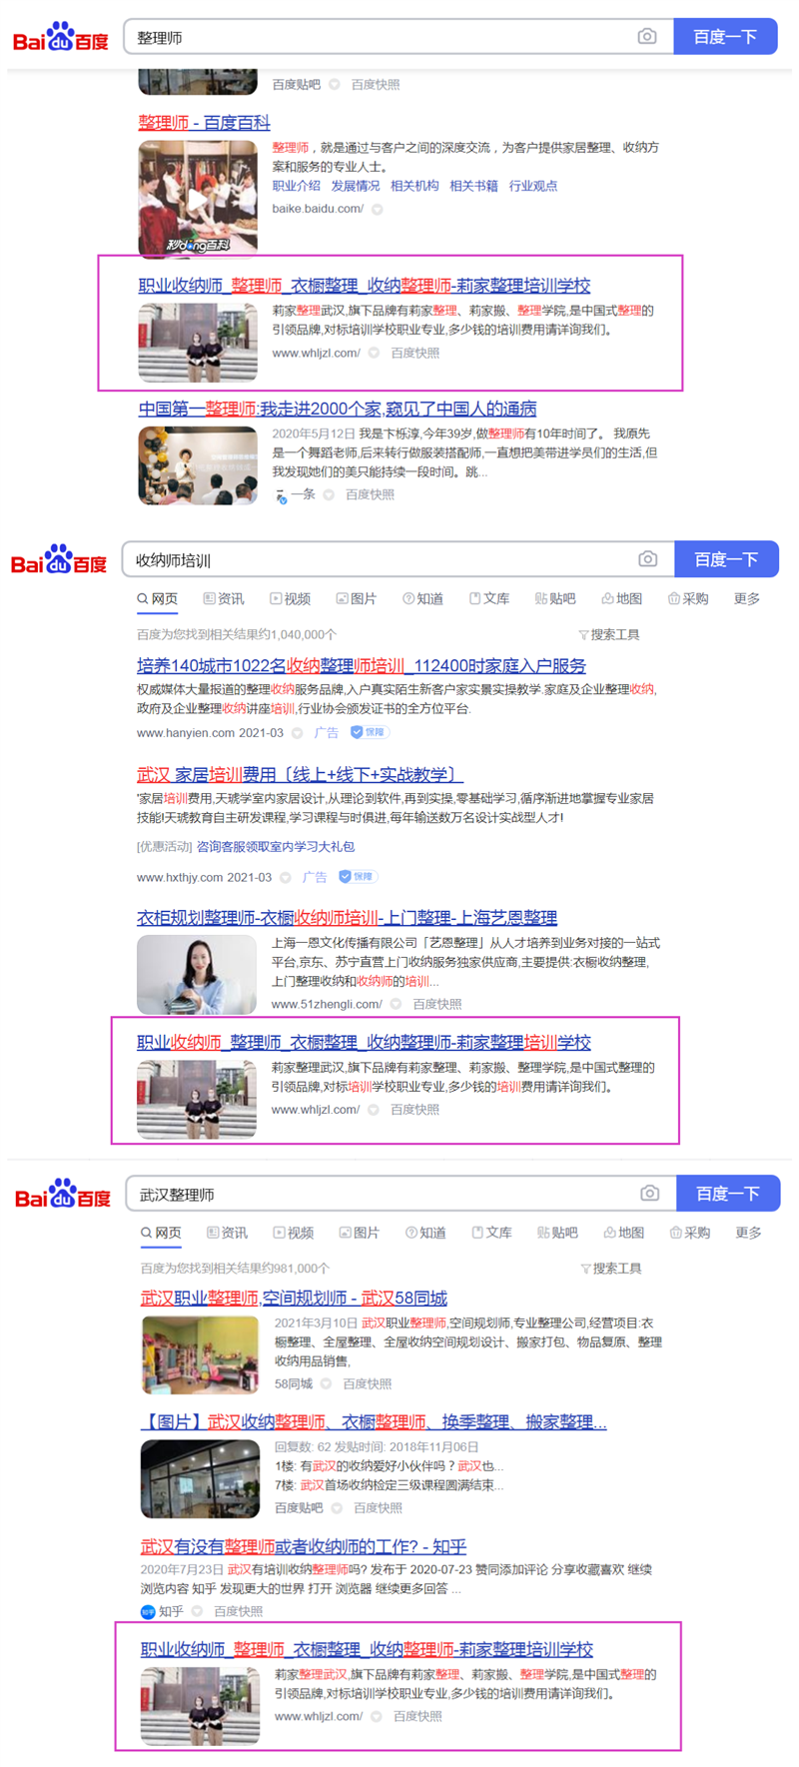Select 网页 tab on 武汉整理师 page
This screenshot has height=1767, width=799.
161,1233
